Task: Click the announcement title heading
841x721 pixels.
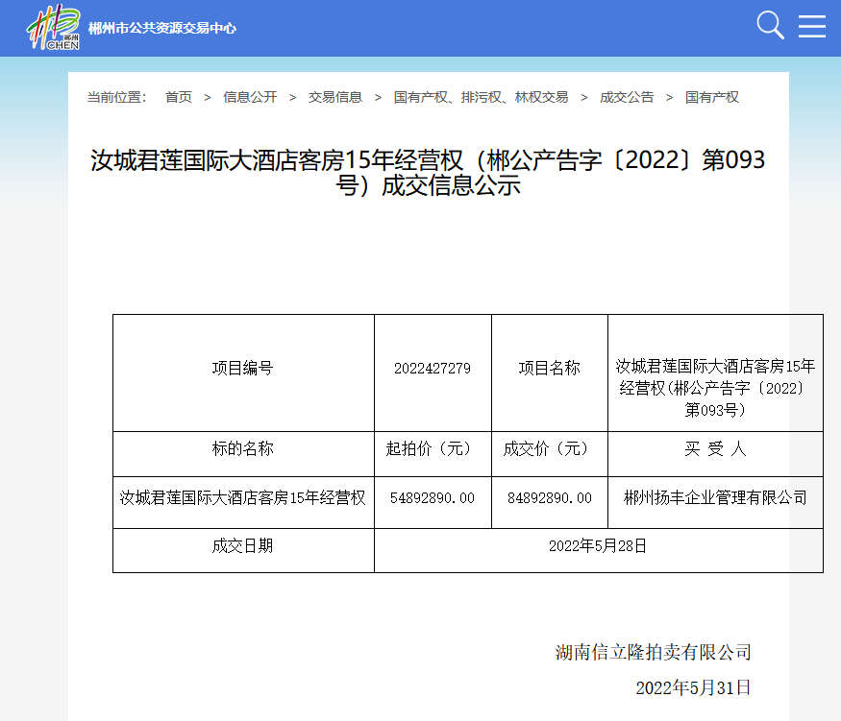Action: 428,173
